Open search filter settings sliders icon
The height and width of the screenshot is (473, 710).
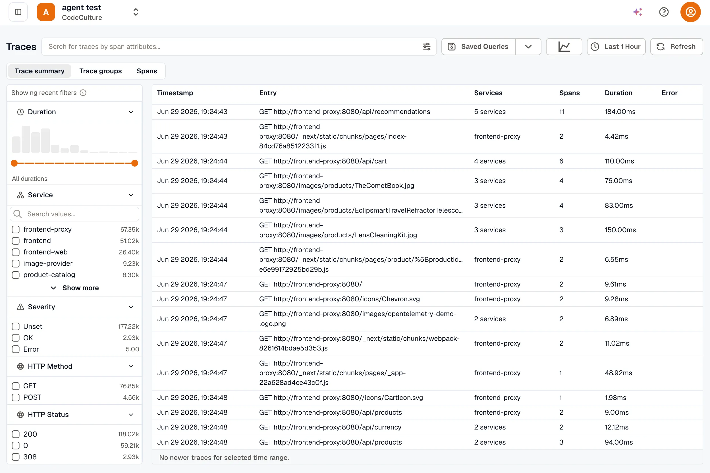tap(426, 47)
